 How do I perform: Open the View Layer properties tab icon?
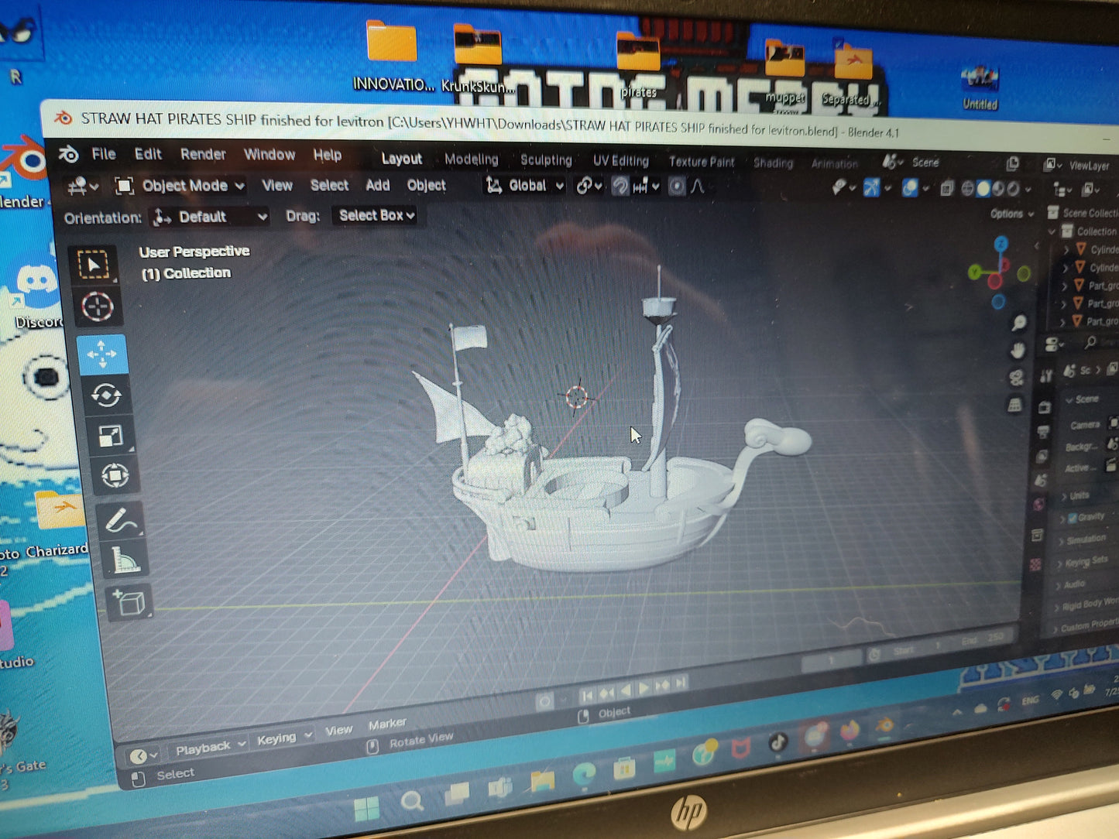click(1042, 456)
